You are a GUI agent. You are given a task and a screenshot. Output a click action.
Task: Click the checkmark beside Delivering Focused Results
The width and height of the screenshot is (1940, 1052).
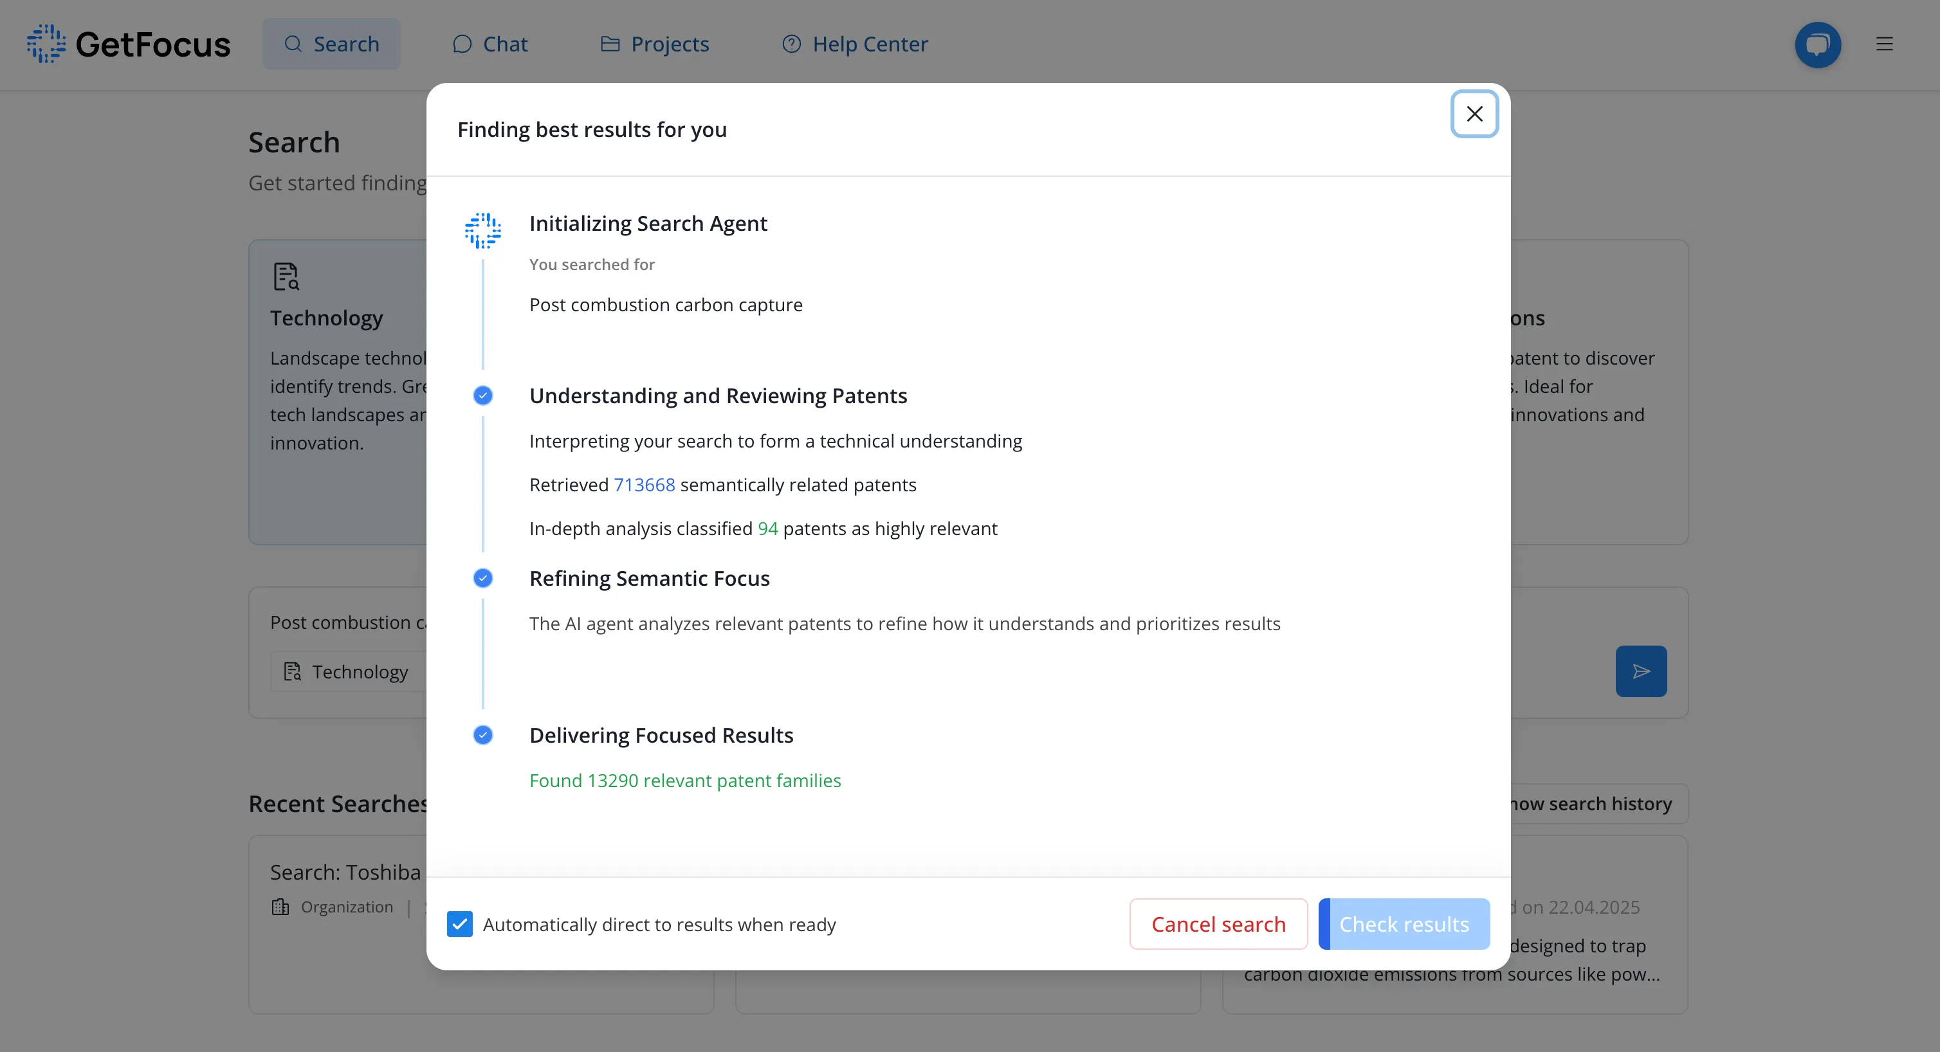[x=482, y=734]
